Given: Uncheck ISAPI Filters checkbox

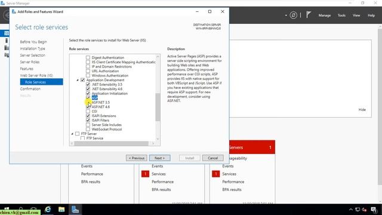Looking at the screenshot, I should pyautogui.click(x=88, y=120).
